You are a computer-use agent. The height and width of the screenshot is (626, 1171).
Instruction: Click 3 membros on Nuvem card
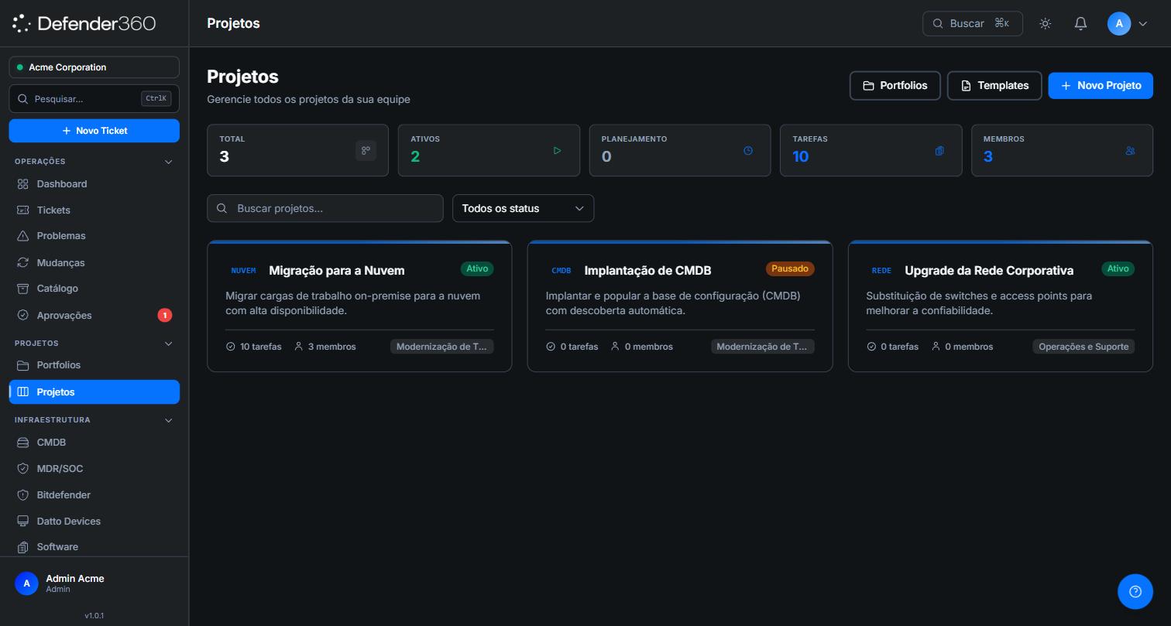[325, 347]
